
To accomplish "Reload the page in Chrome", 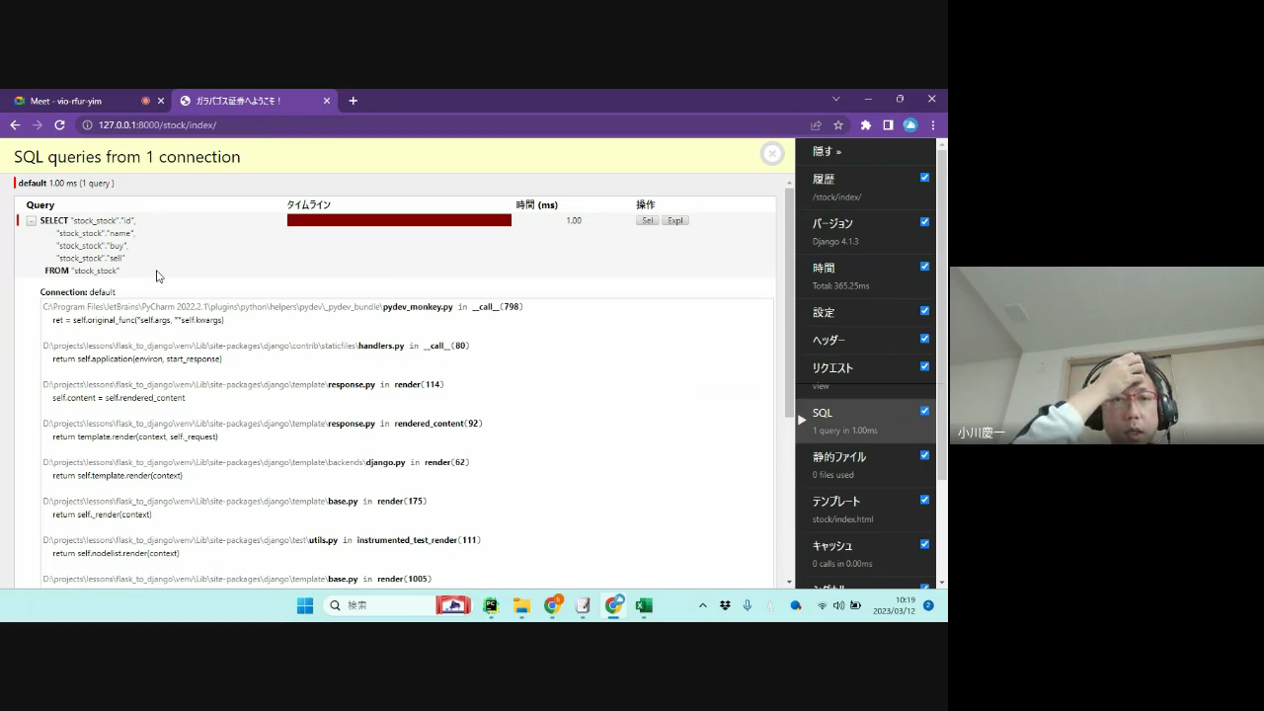I will 59,125.
